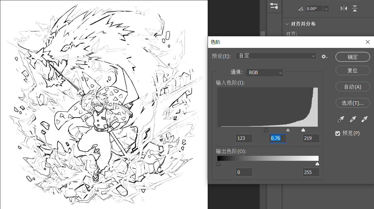Viewport: 374px width, 209px height.
Task: Open the 预设 preset dropdown
Action: point(276,56)
